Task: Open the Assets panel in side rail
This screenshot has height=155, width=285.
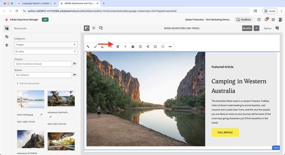Action: coord(7,28)
